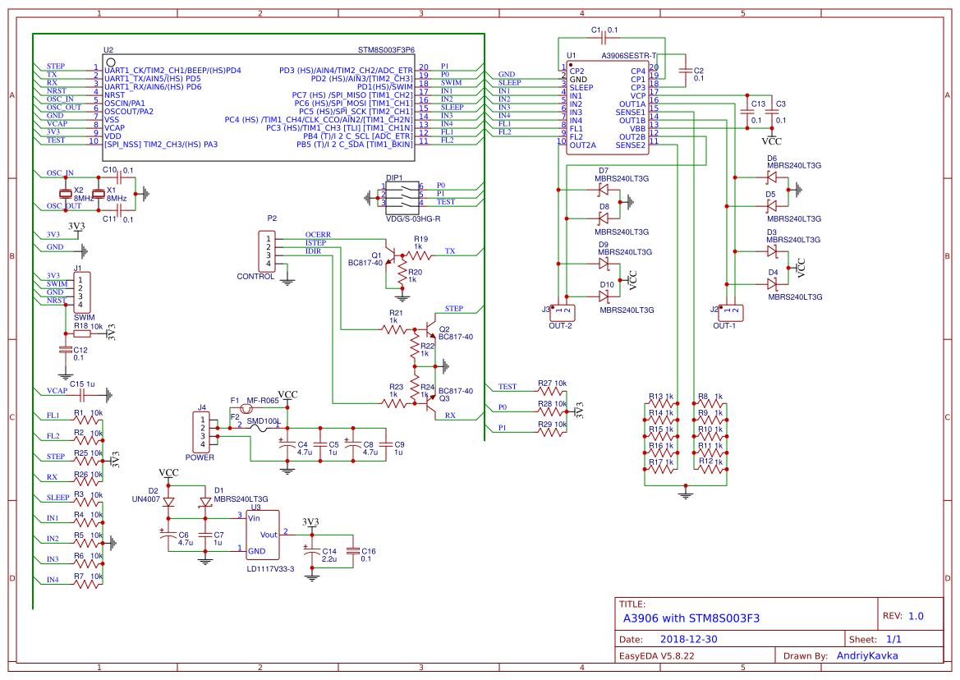Click resistor R23 symbol
Screen dimensions: 960x680
click(x=395, y=403)
